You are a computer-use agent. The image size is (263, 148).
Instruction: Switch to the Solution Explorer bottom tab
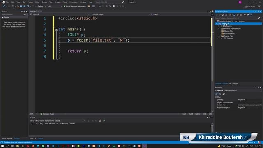[221, 83]
